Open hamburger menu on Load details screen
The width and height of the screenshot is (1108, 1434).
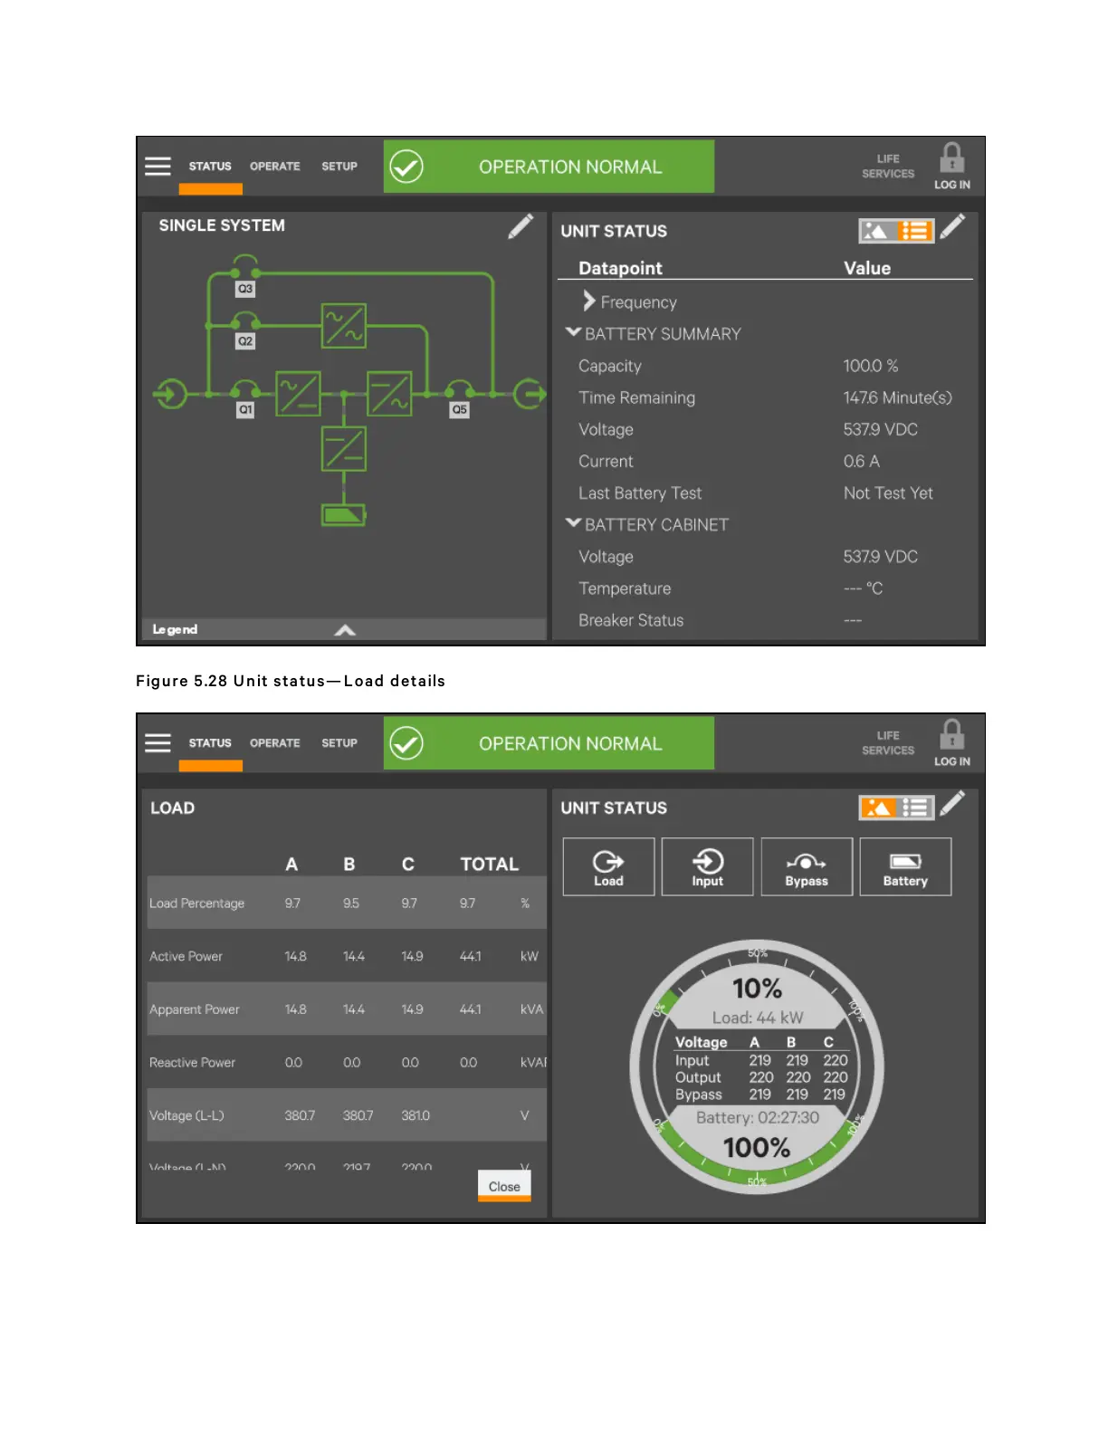point(158,743)
